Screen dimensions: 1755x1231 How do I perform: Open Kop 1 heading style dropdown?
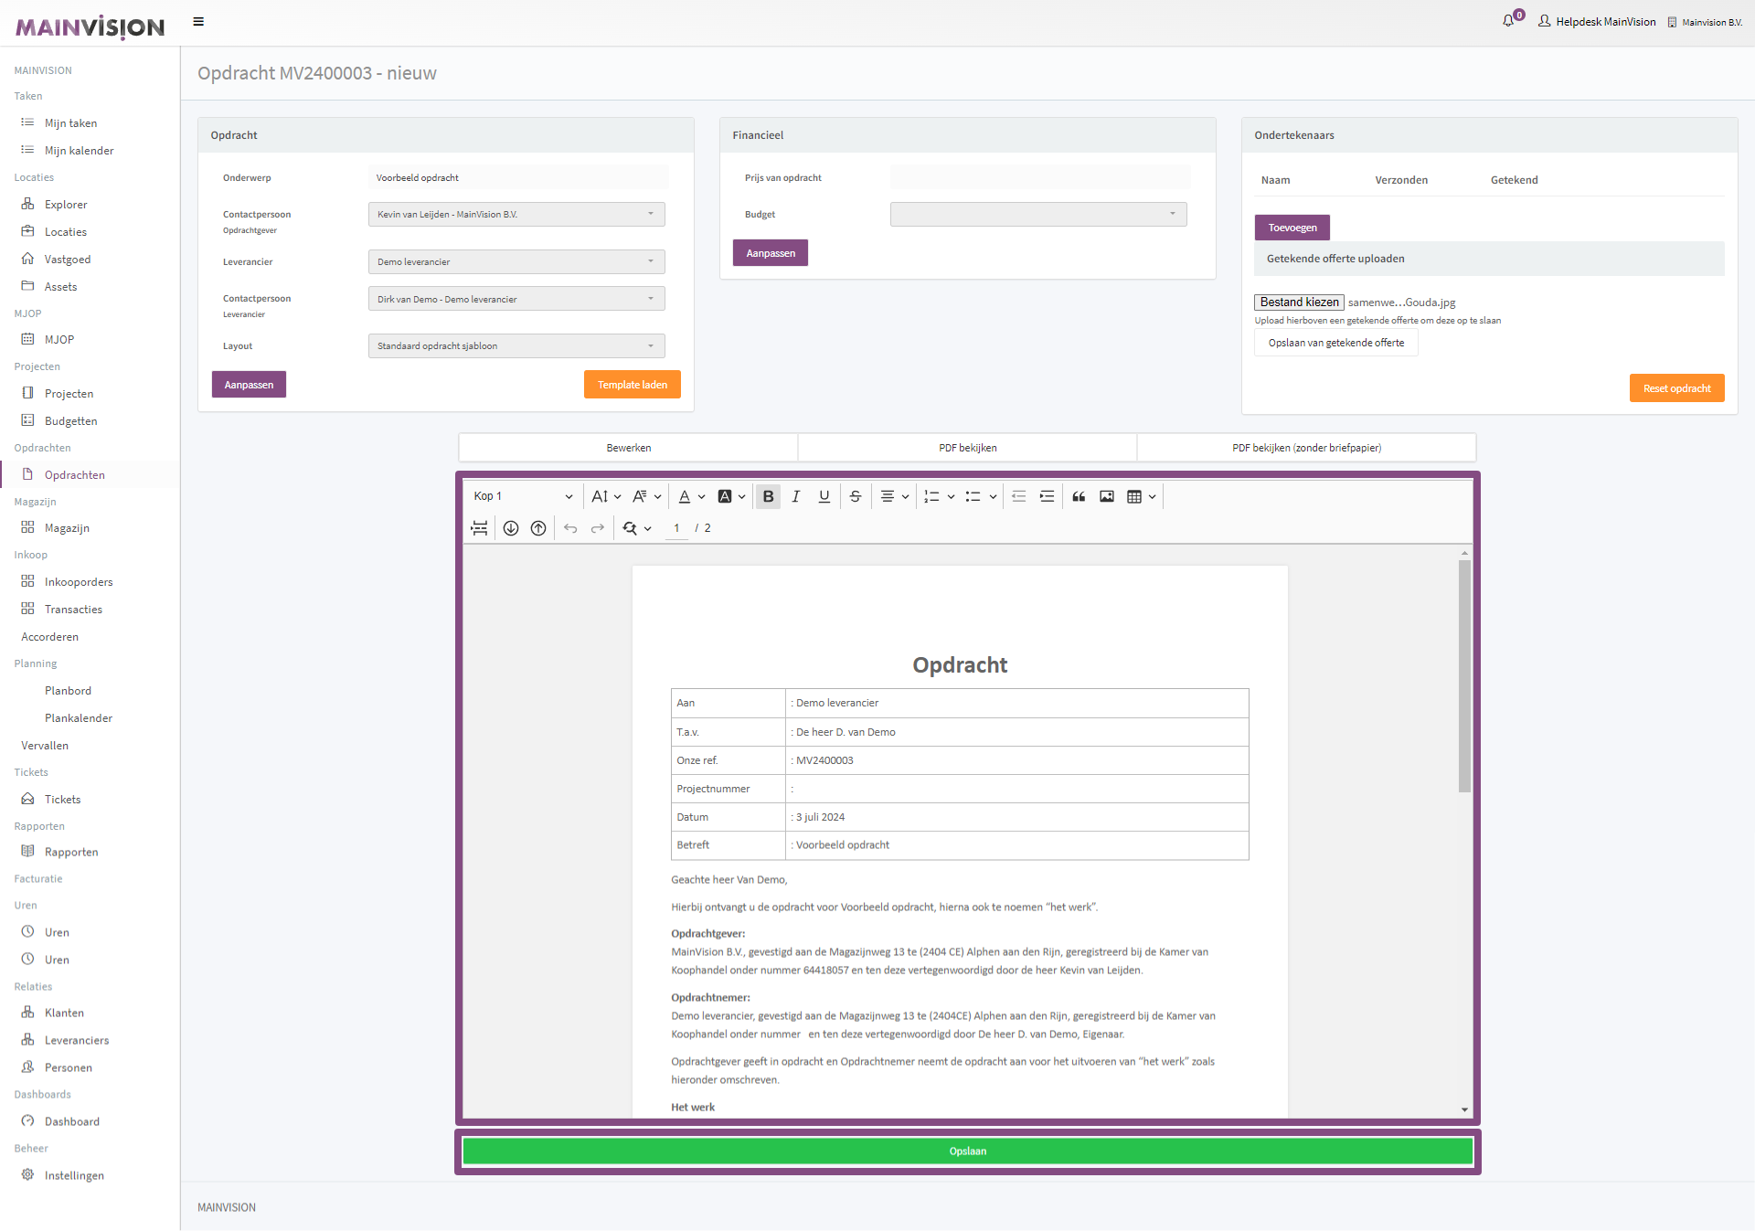tap(523, 496)
